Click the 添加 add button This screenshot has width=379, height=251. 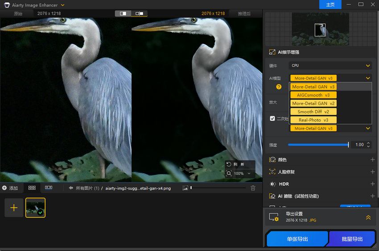(10, 188)
